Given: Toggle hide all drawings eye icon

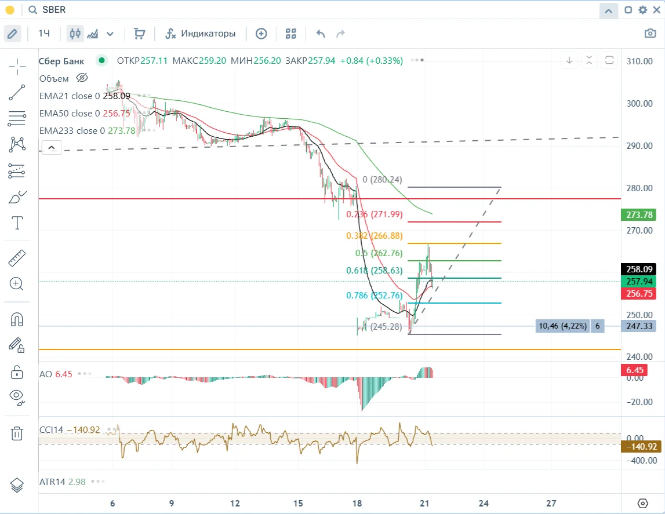Looking at the screenshot, I should (x=17, y=397).
